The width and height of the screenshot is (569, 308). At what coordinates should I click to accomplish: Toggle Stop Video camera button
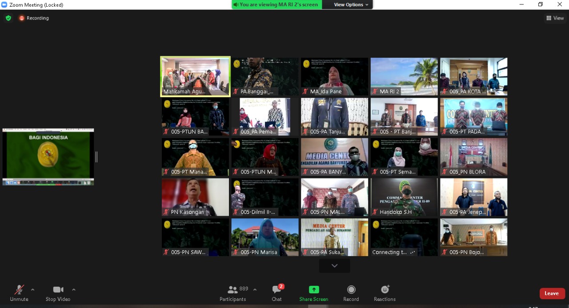coord(58,293)
